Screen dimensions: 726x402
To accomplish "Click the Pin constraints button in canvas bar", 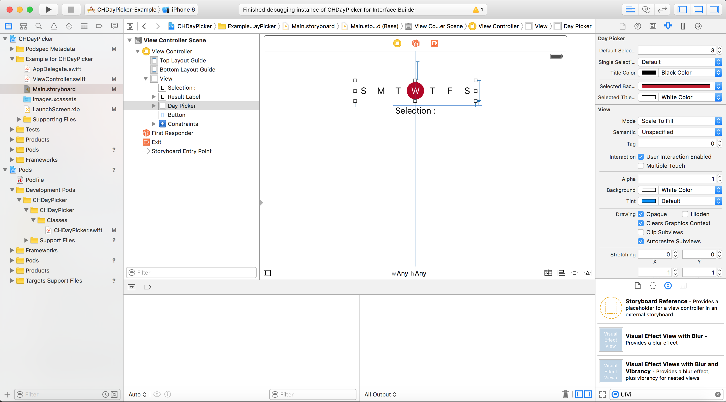I will pyautogui.click(x=574, y=273).
